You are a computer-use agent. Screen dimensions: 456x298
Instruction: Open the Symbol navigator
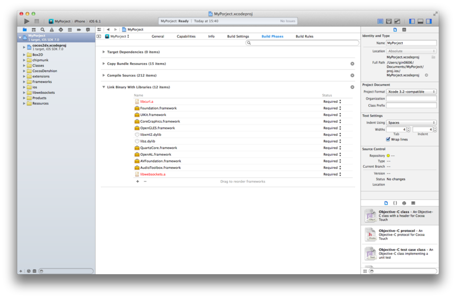point(34,30)
